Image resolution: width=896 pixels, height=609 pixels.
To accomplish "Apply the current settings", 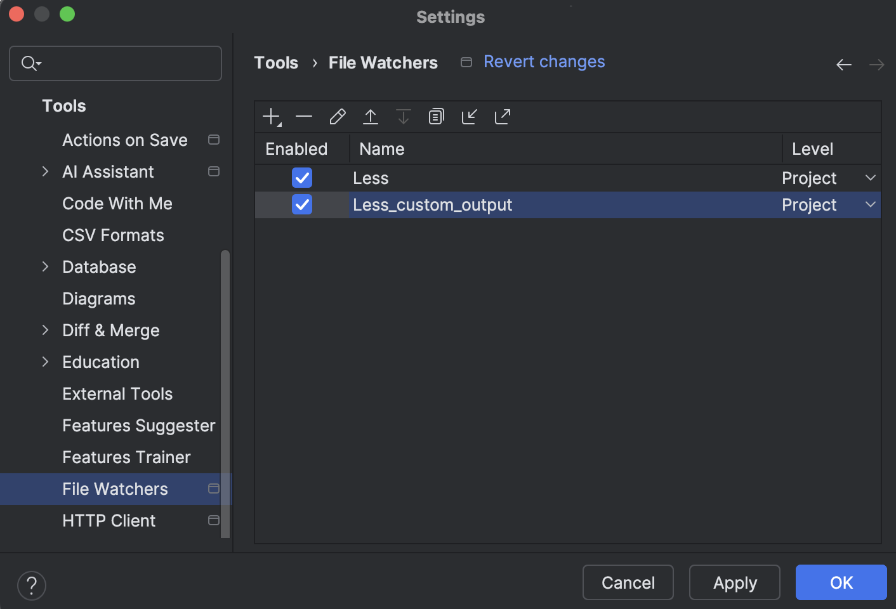I will 734,582.
